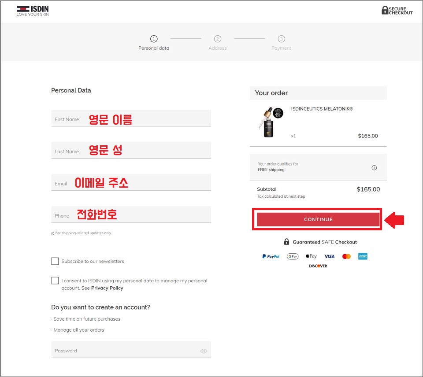This screenshot has height=377, width=423.
Task: Select step 3 Payment circle
Action: pos(281,39)
